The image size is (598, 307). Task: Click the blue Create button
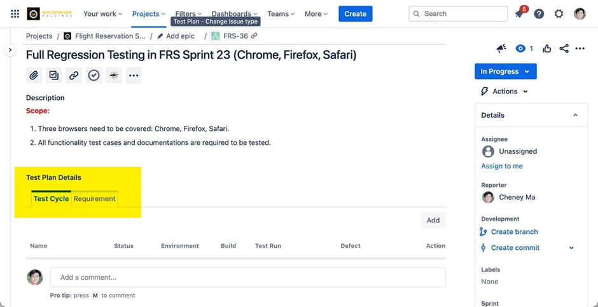click(x=355, y=14)
